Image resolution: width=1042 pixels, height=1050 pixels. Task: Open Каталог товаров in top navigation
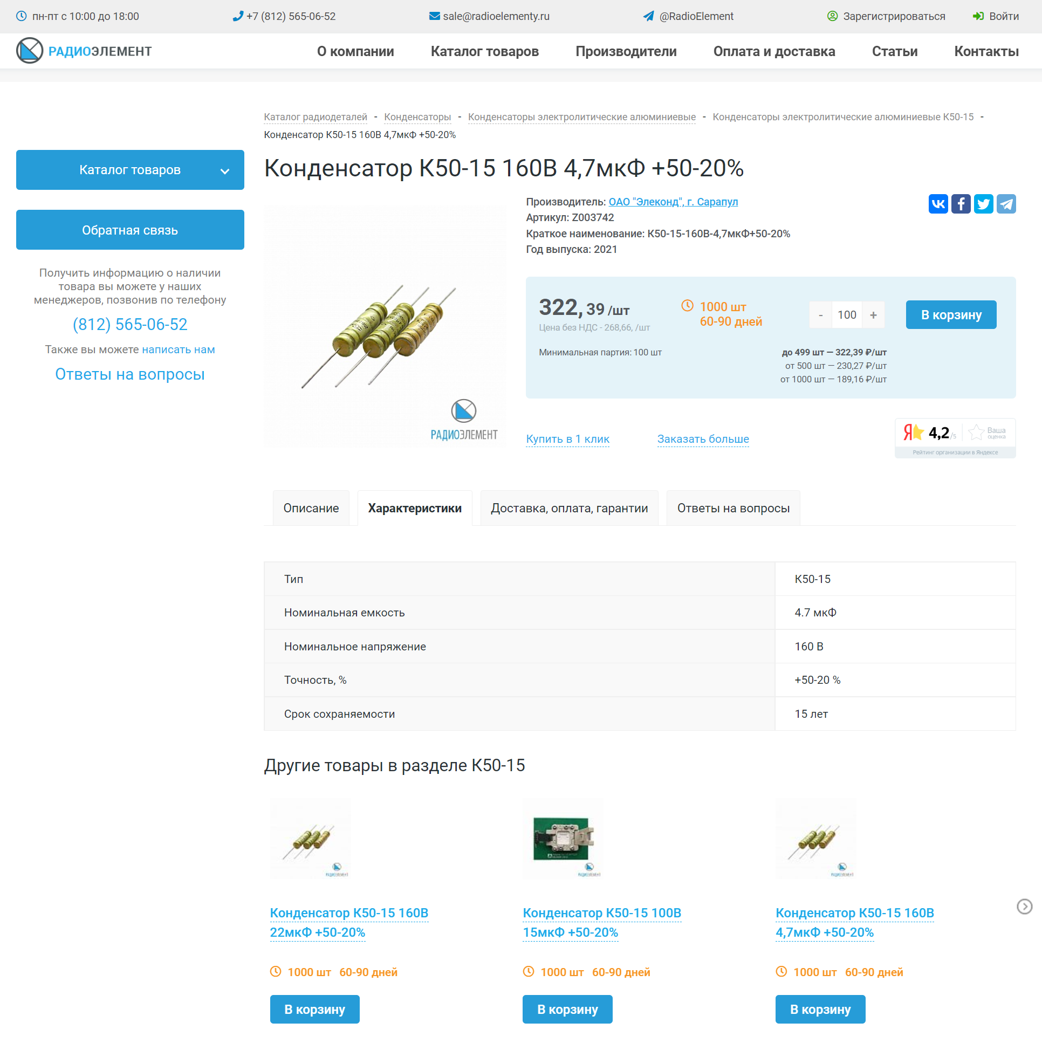click(x=484, y=51)
